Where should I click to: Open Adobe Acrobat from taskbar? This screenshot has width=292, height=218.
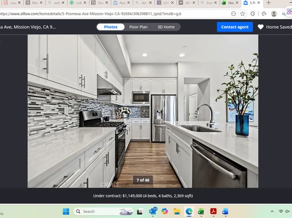click(213, 212)
